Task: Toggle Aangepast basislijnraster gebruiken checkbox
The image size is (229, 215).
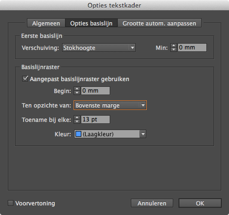Action: (25, 79)
